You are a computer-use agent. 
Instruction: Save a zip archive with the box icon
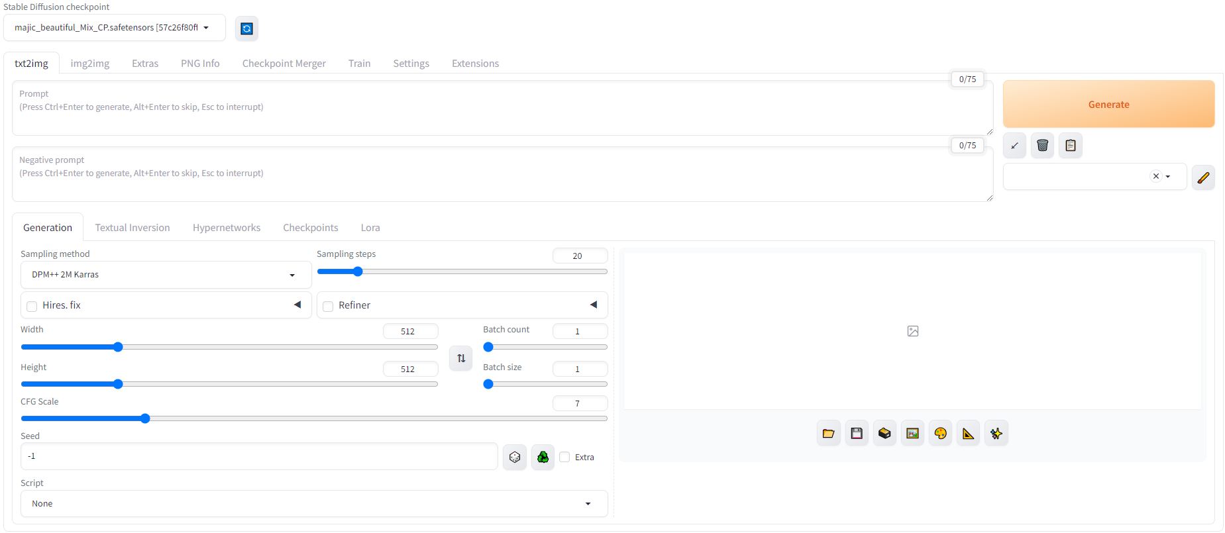pyautogui.click(x=884, y=434)
